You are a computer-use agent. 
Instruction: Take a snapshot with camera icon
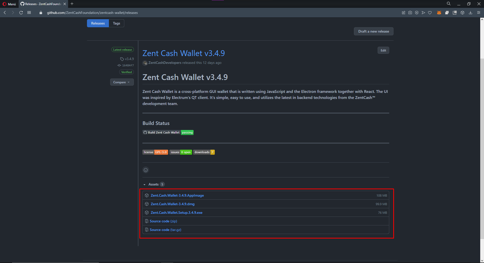pyautogui.click(x=410, y=13)
